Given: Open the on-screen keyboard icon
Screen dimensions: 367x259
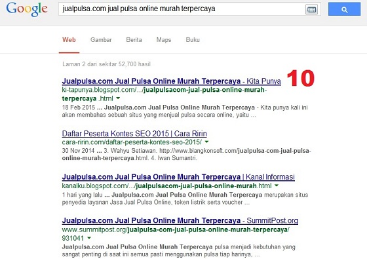Looking at the screenshot, I should pyautogui.click(x=311, y=10).
